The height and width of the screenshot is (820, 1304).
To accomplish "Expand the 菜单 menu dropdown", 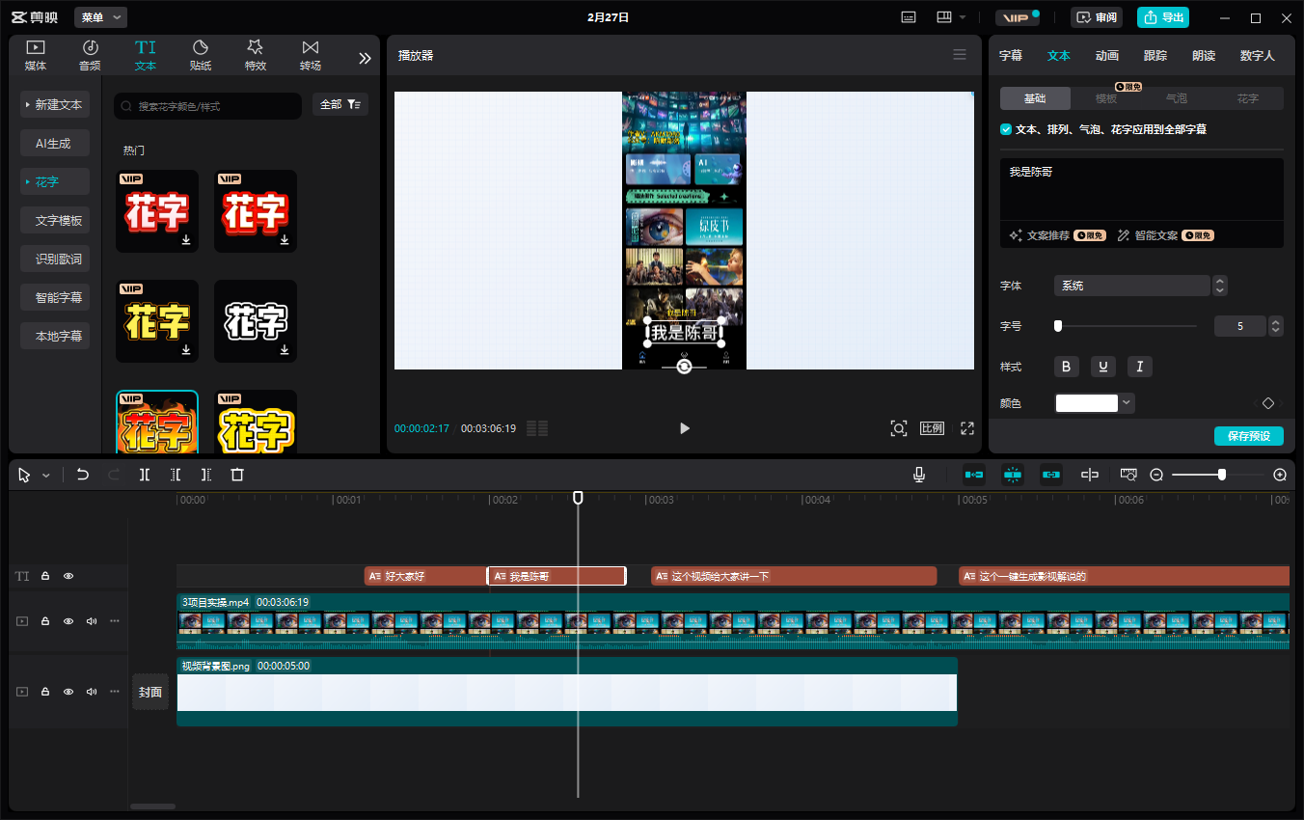I will tap(100, 17).
